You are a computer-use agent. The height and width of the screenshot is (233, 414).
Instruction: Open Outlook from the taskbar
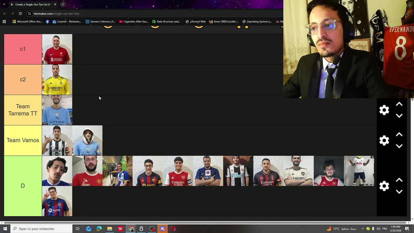[x=88, y=229]
